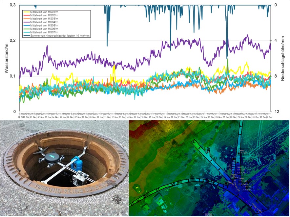
Task: Click the round black sensor disc
Action: coord(52,157)
